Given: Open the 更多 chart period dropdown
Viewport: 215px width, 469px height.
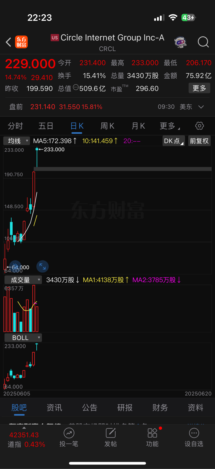Looking at the screenshot, I should [170, 126].
